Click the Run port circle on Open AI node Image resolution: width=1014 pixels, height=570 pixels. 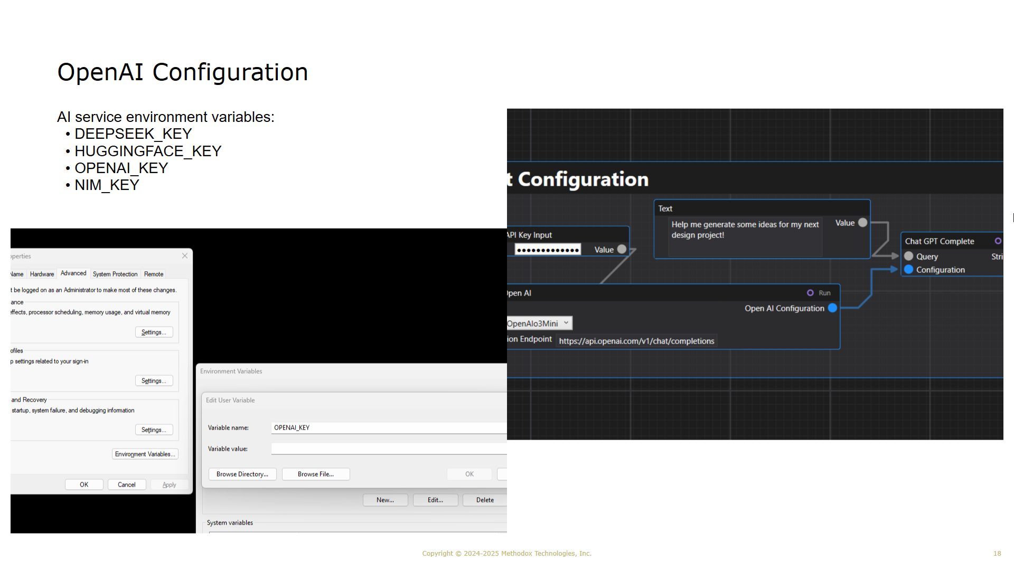(x=810, y=293)
